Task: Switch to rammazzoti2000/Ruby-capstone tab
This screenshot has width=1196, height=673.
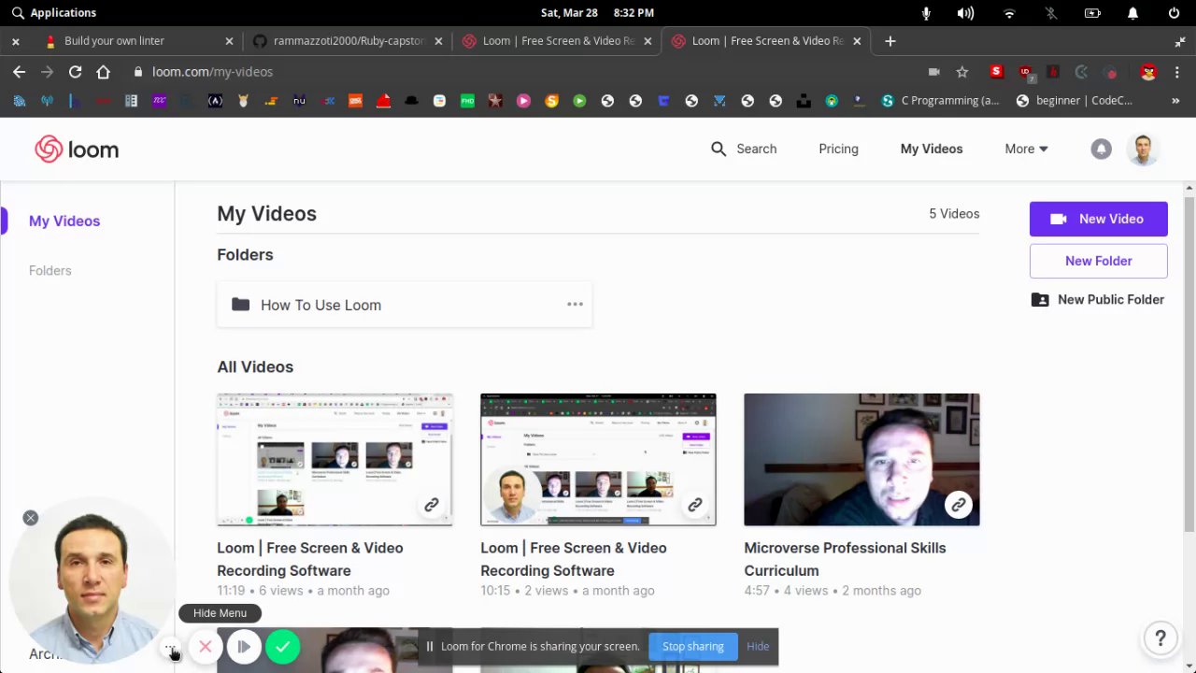Action: (x=347, y=41)
